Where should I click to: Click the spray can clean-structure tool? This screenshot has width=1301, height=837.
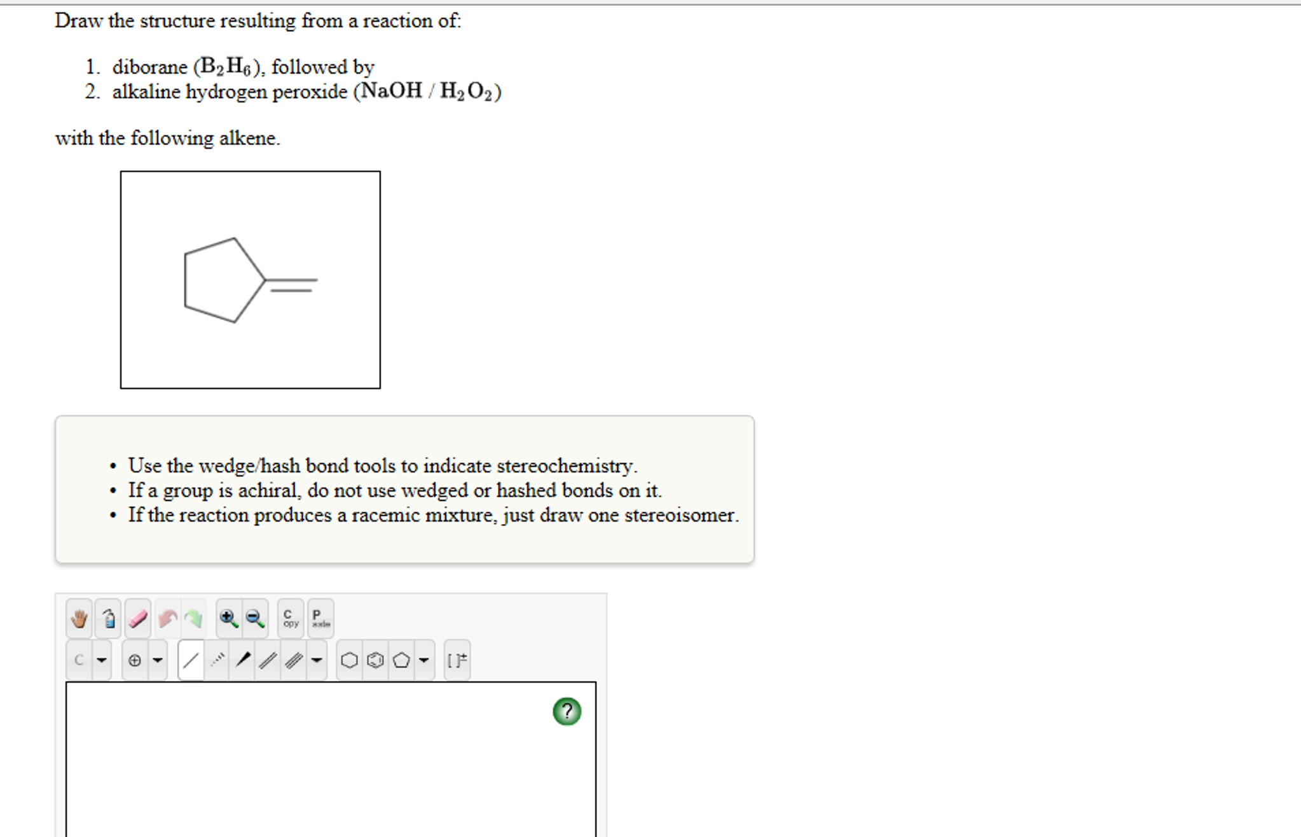109,618
